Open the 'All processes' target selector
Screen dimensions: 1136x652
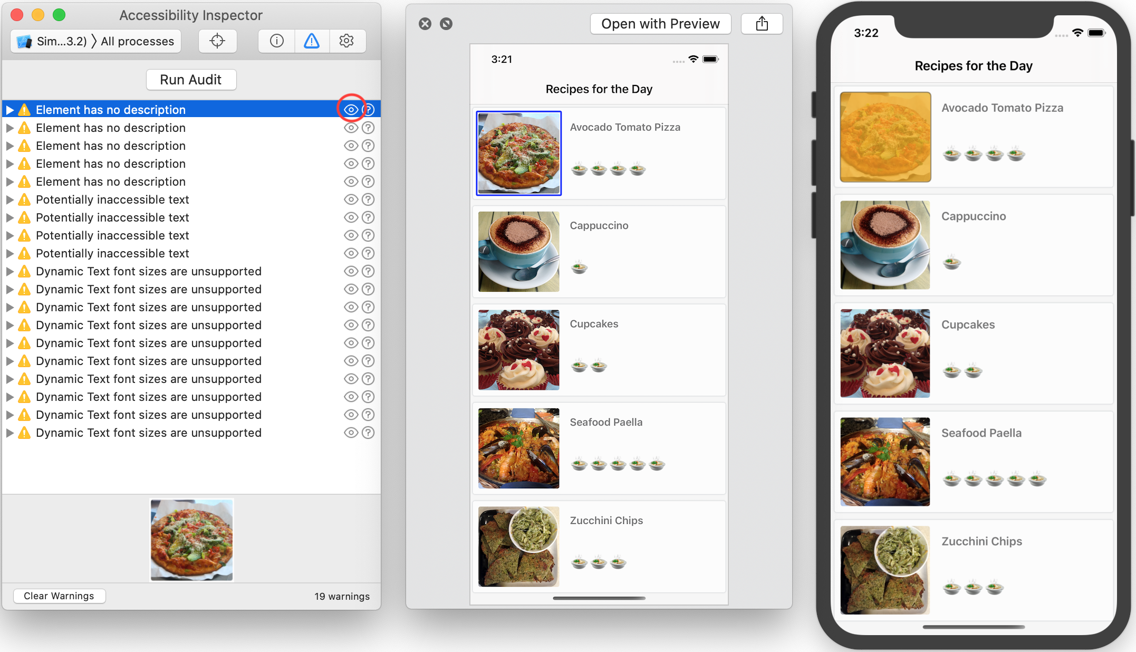click(95, 41)
